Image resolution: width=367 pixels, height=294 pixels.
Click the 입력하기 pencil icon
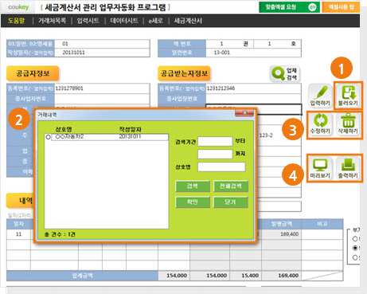pyautogui.click(x=320, y=96)
